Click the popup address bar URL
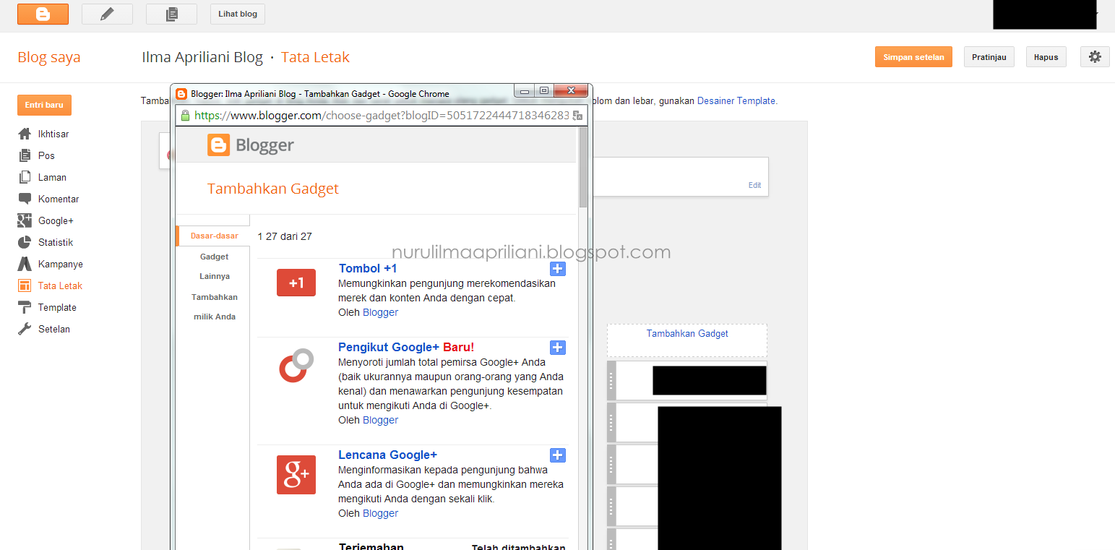Viewport: 1115px width, 550px height. (x=382, y=116)
